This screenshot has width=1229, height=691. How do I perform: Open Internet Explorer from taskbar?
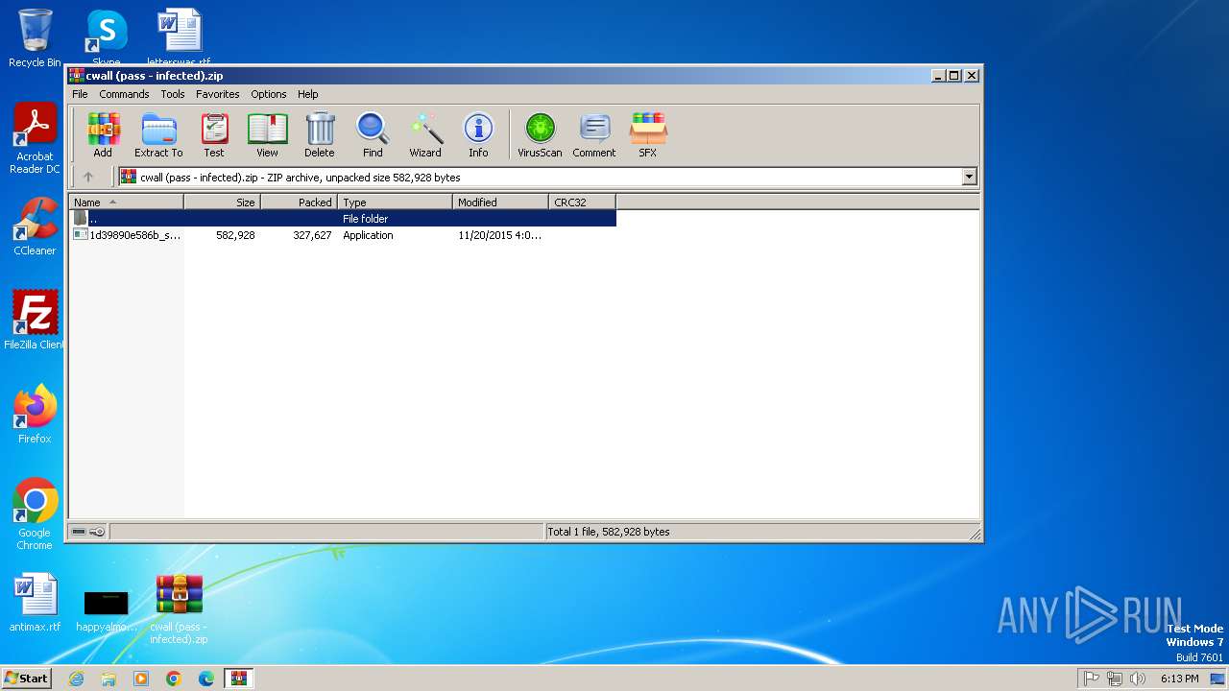pos(76,679)
